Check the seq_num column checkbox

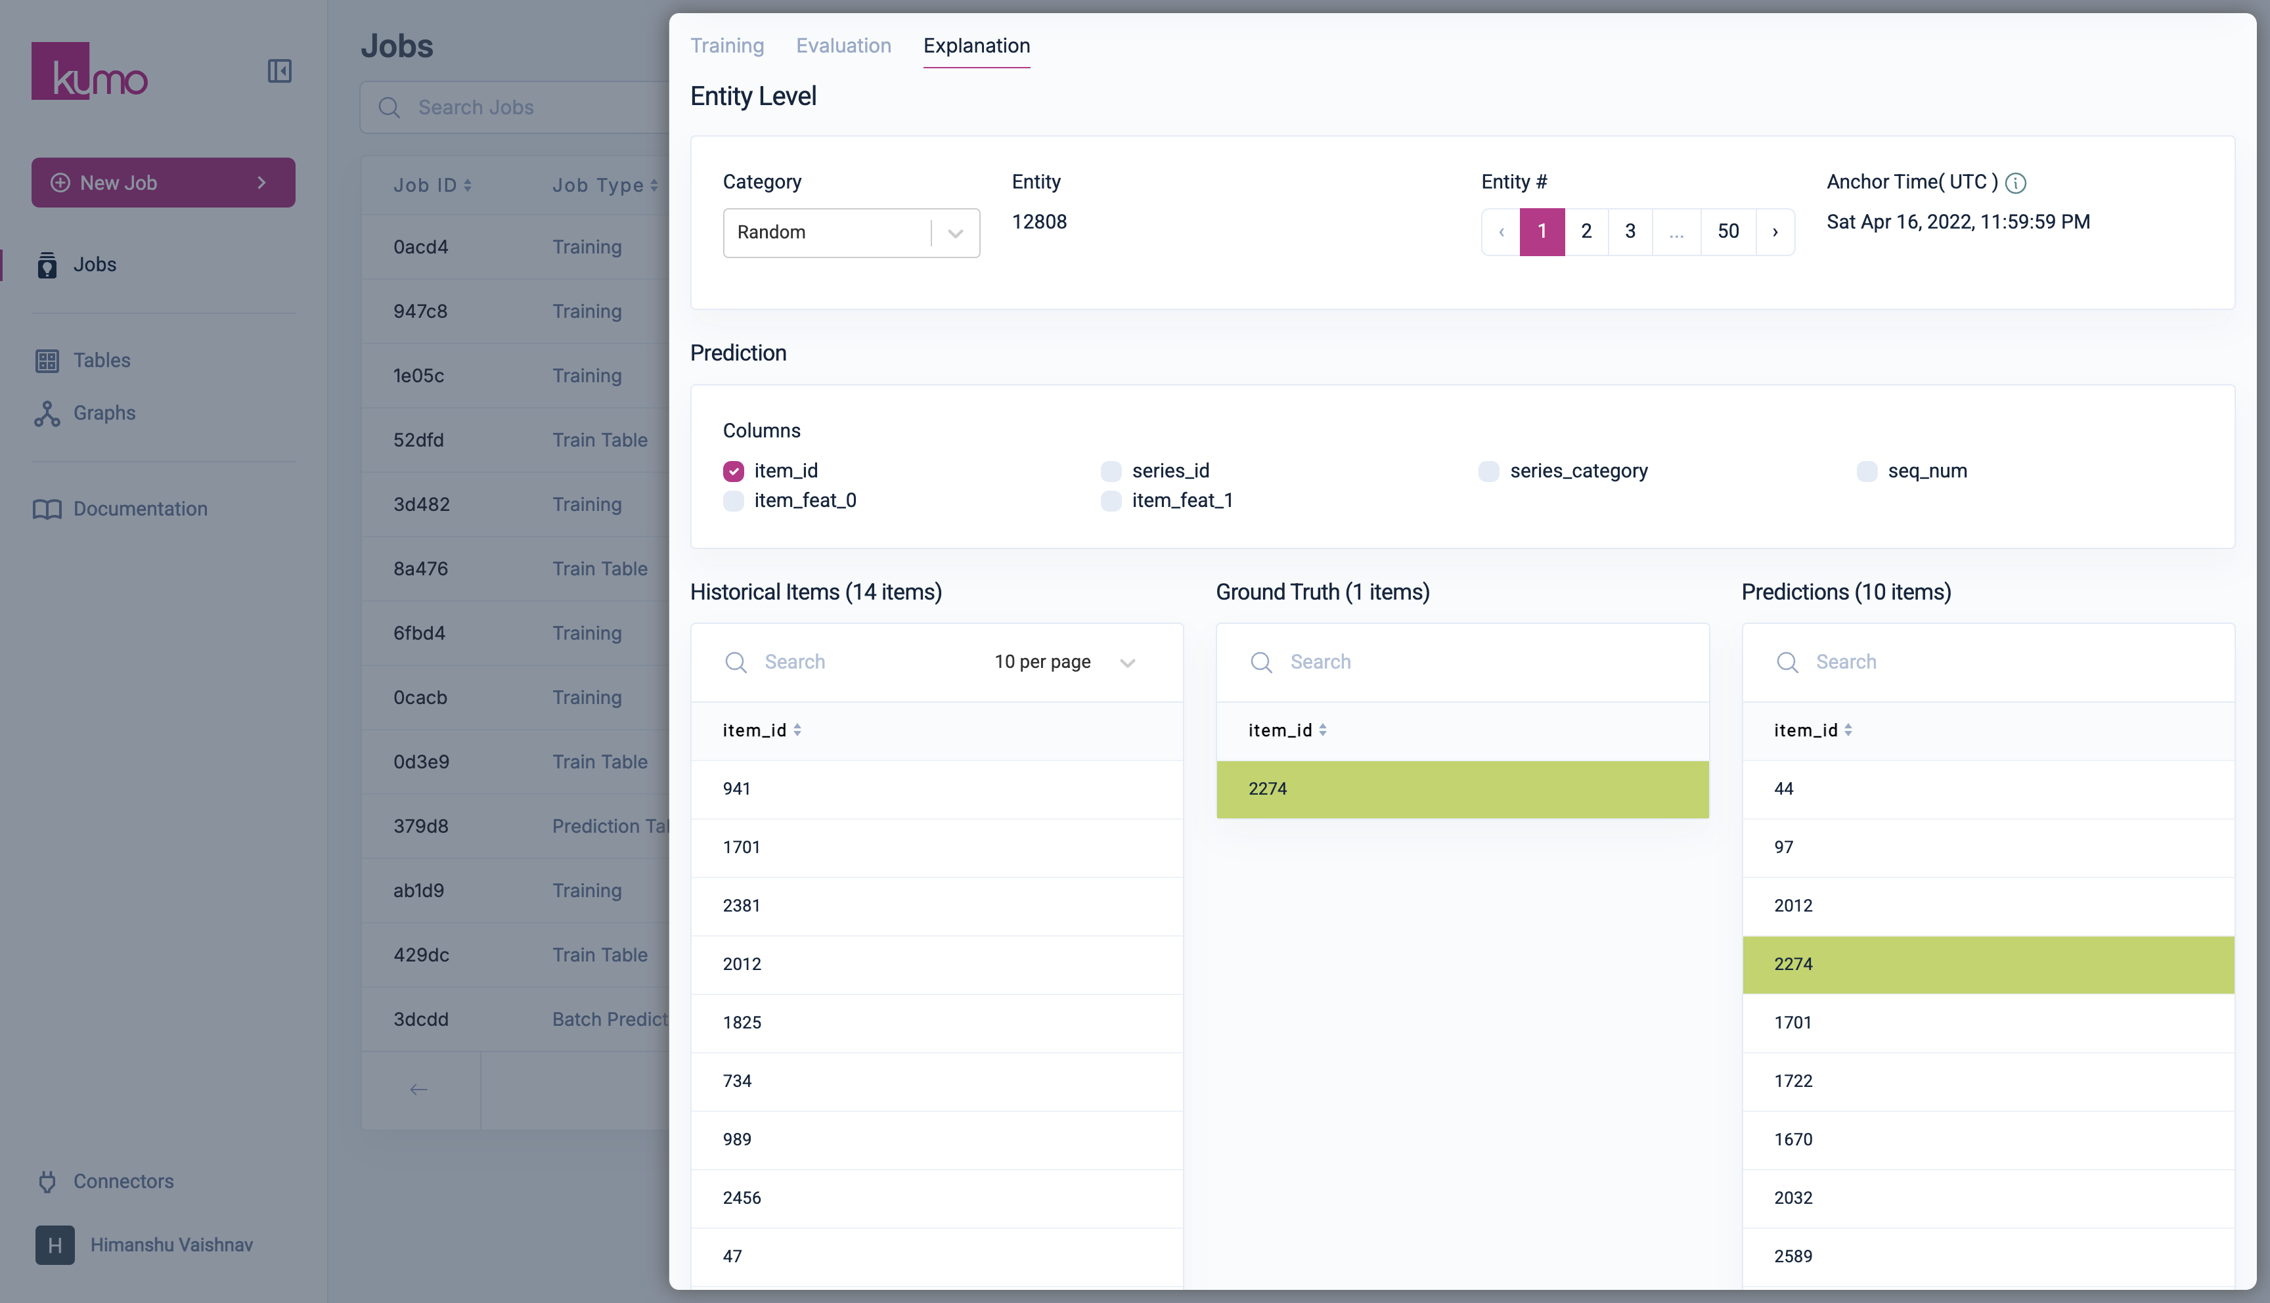(x=1867, y=472)
